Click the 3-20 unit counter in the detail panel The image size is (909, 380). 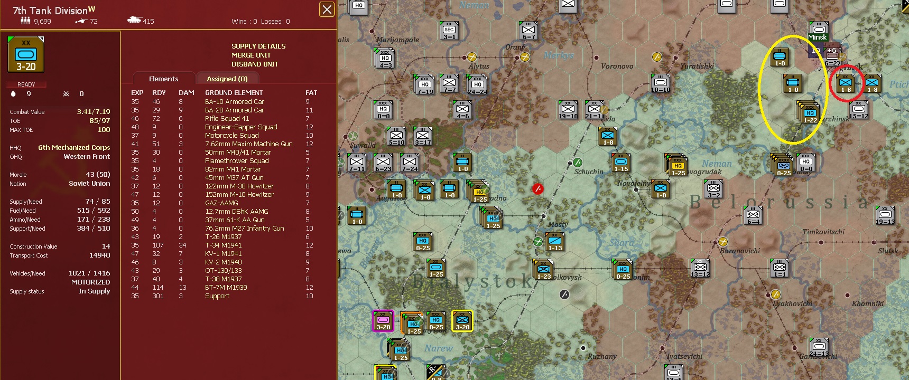(26, 55)
